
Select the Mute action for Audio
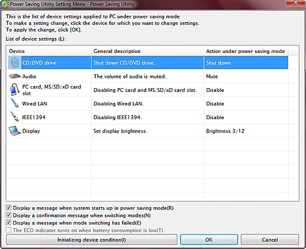pyautogui.click(x=212, y=76)
